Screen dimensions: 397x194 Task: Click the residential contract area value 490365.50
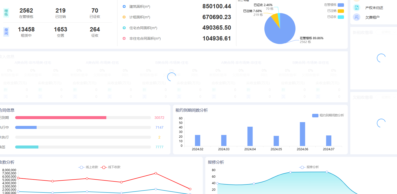(x=217, y=28)
